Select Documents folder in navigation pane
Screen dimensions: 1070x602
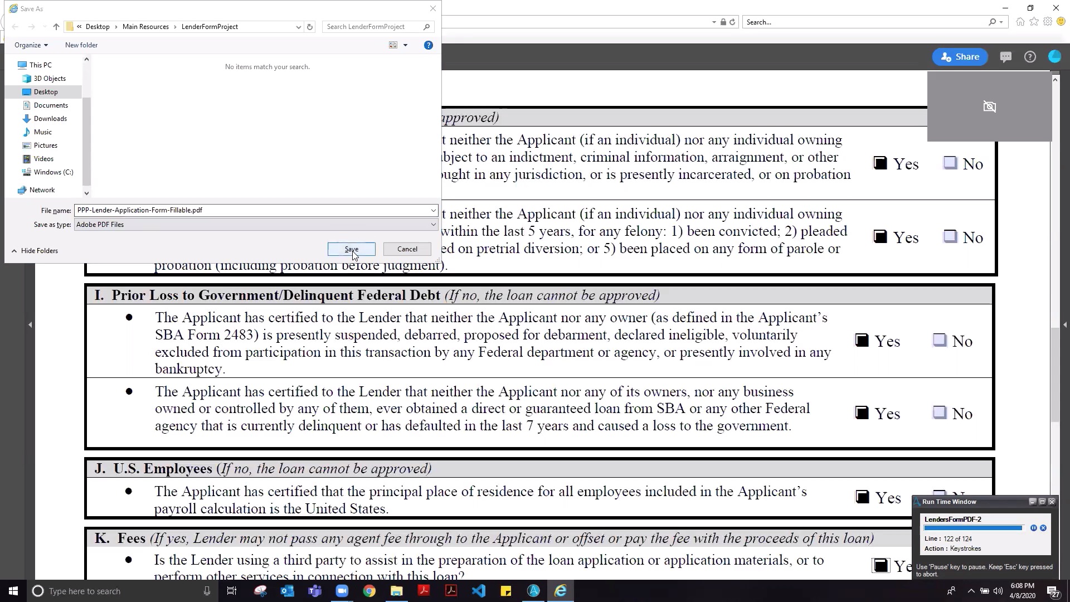[x=51, y=105]
